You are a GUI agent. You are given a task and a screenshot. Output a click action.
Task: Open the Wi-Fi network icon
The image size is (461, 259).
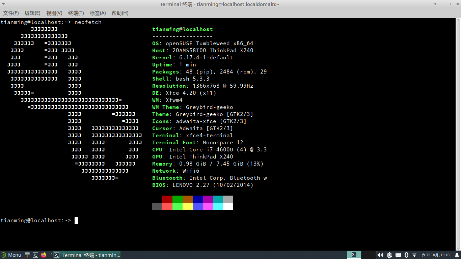tap(415, 255)
